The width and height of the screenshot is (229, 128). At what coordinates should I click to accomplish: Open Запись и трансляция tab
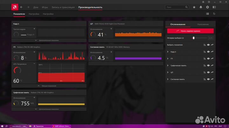[63, 7]
